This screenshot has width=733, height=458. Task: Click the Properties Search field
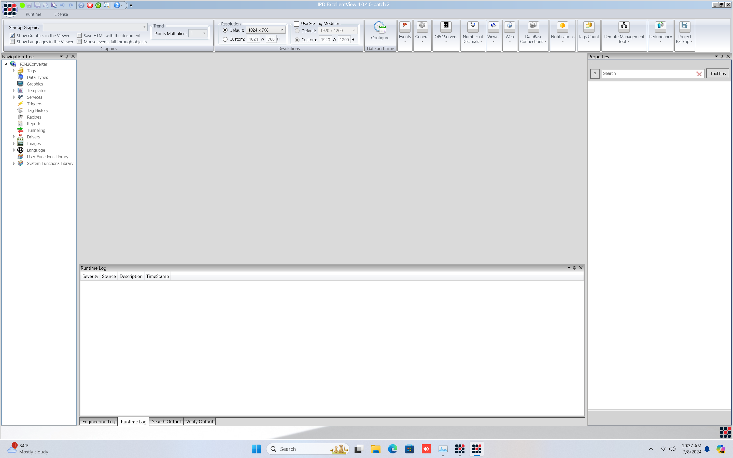pyautogui.click(x=648, y=74)
